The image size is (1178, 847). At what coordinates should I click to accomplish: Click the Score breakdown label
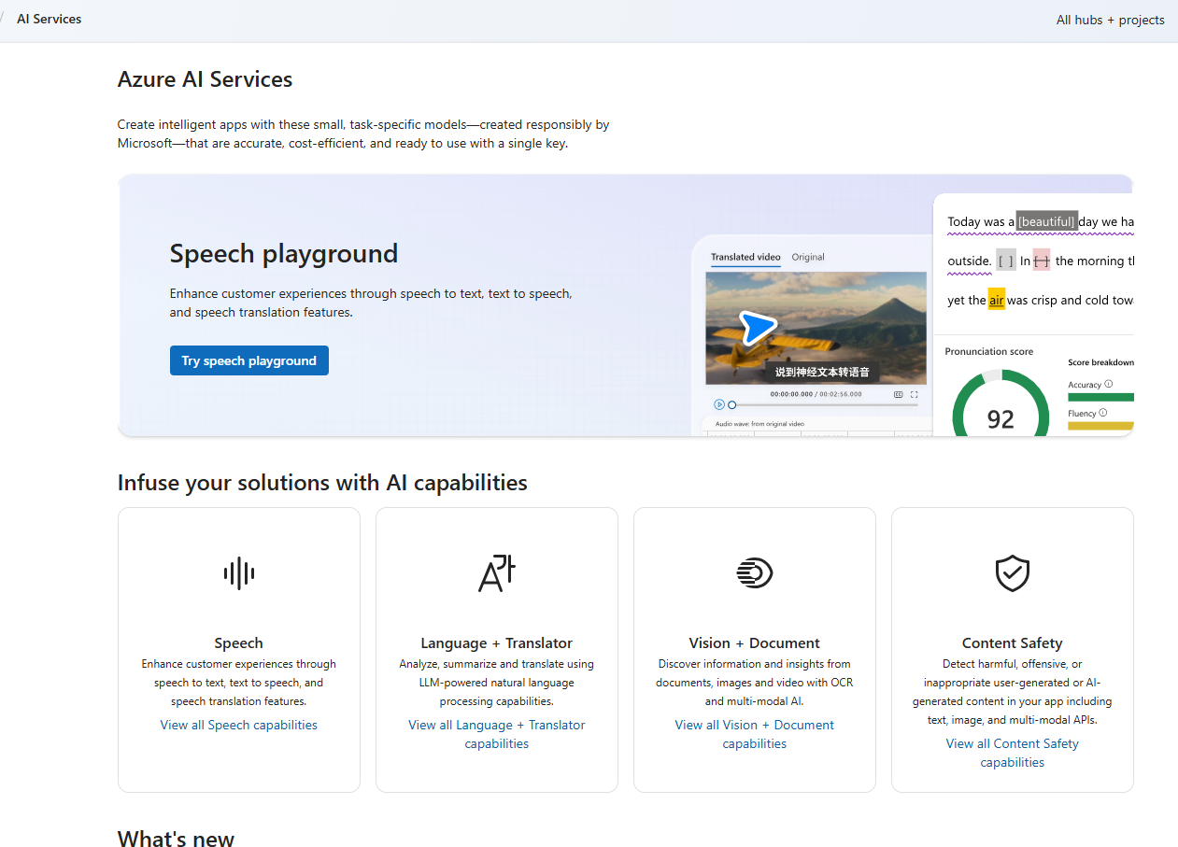tap(1101, 362)
